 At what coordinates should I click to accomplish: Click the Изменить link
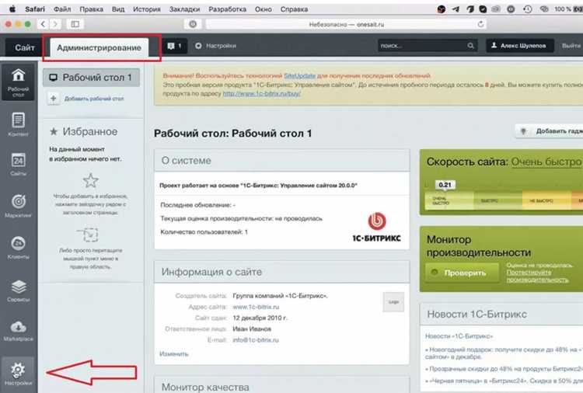pyautogui.click(x=174, y=354)
